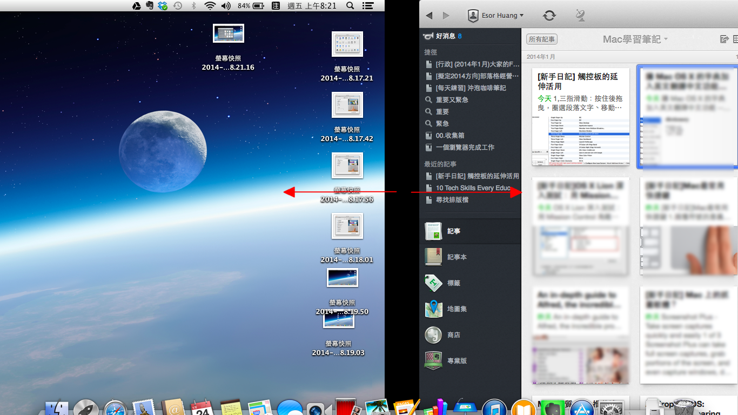
Task: Open the Time Machine menu bar icon
Action: [178, 6]
